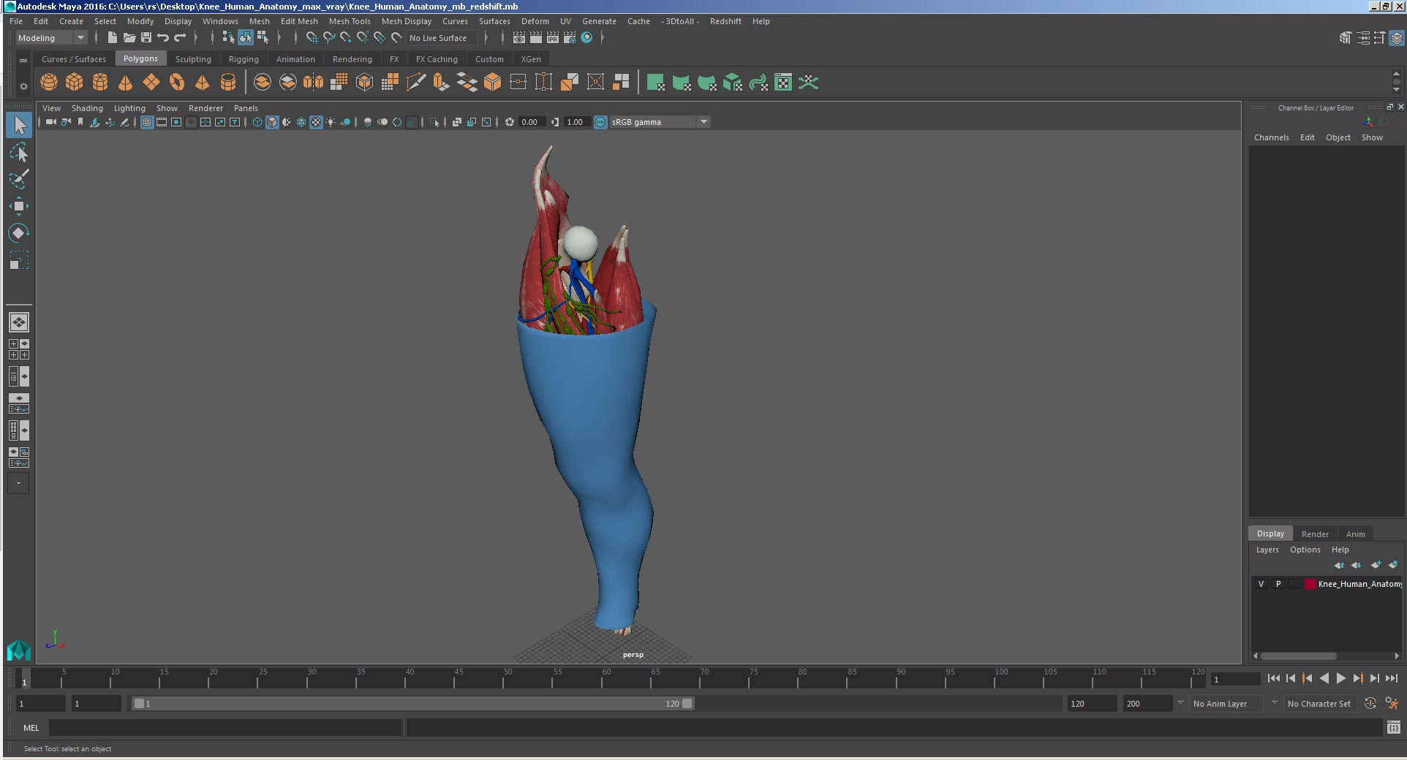
Task: Create a polygon cylinder from the shelf
Action: pos(100,83)
